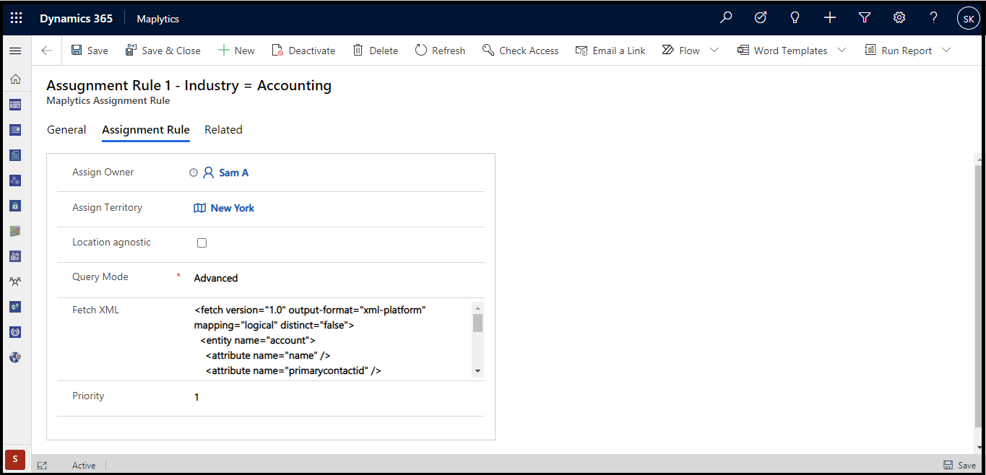986x475 pixels.
Task: Expand the hamburger navigation menu
Action: (x=15, y=51)
